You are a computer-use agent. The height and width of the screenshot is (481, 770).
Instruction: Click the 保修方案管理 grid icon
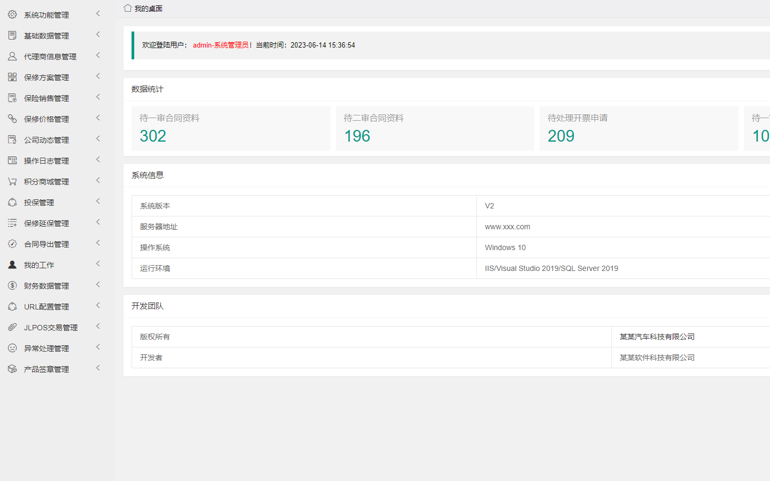pos(12,77)
